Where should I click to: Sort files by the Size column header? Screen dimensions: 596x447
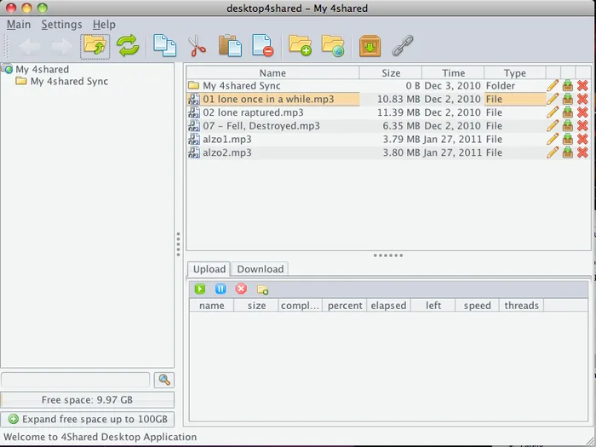click(391, 73)
